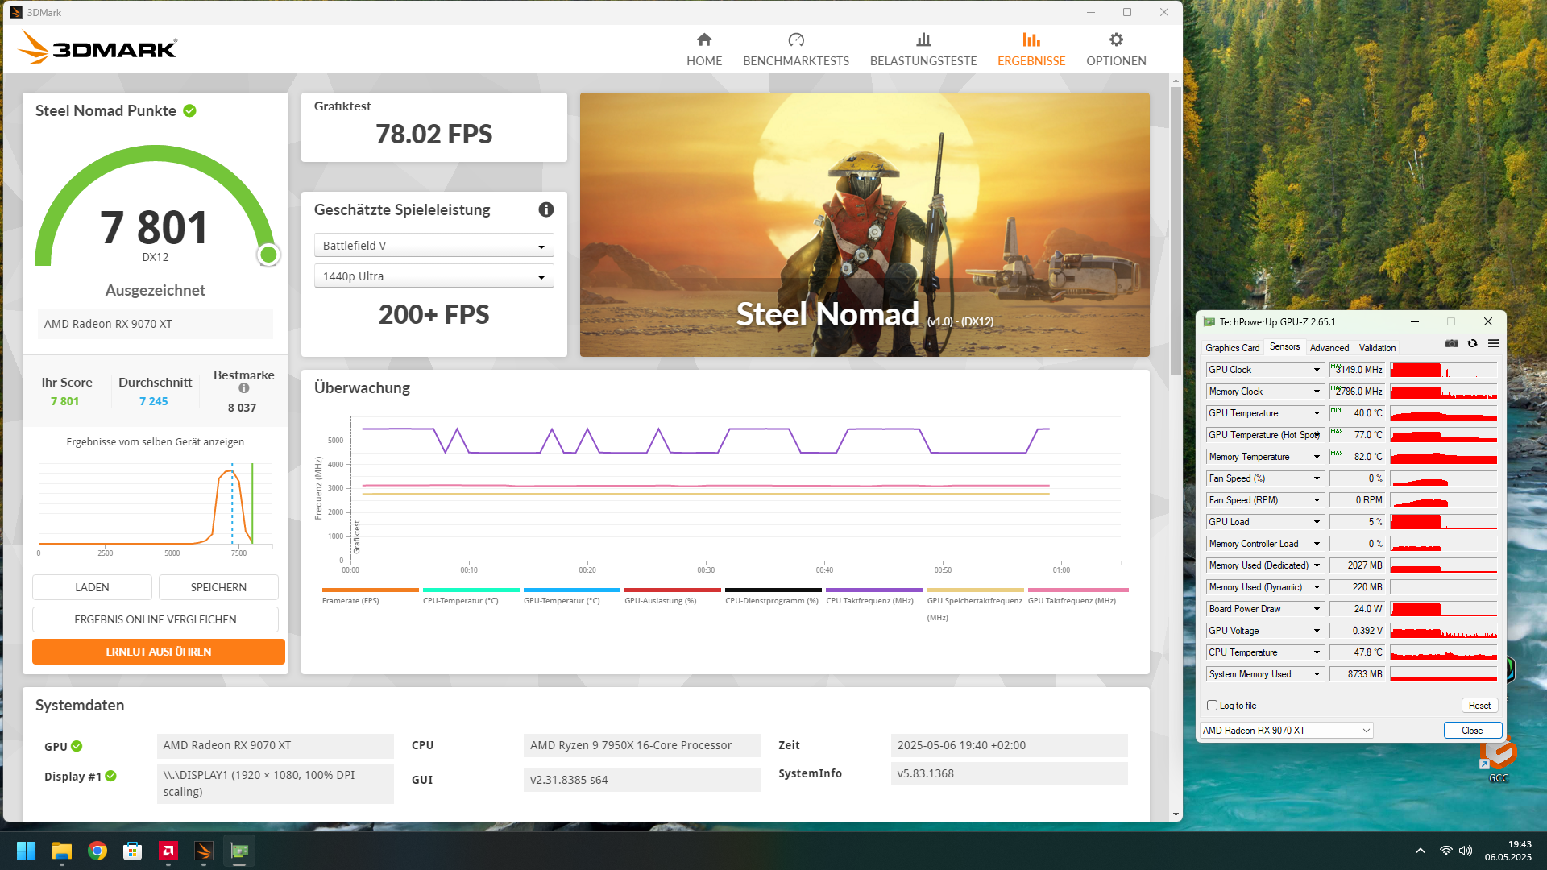Open the Advanced tab in GPU-Z
Image resolution: width=1547 pixels, height=870 pixels.
click(x=1329, y=348)
